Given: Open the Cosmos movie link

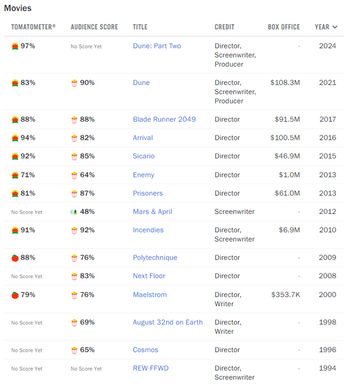Looking at the screenshot, I should point(146,350).
